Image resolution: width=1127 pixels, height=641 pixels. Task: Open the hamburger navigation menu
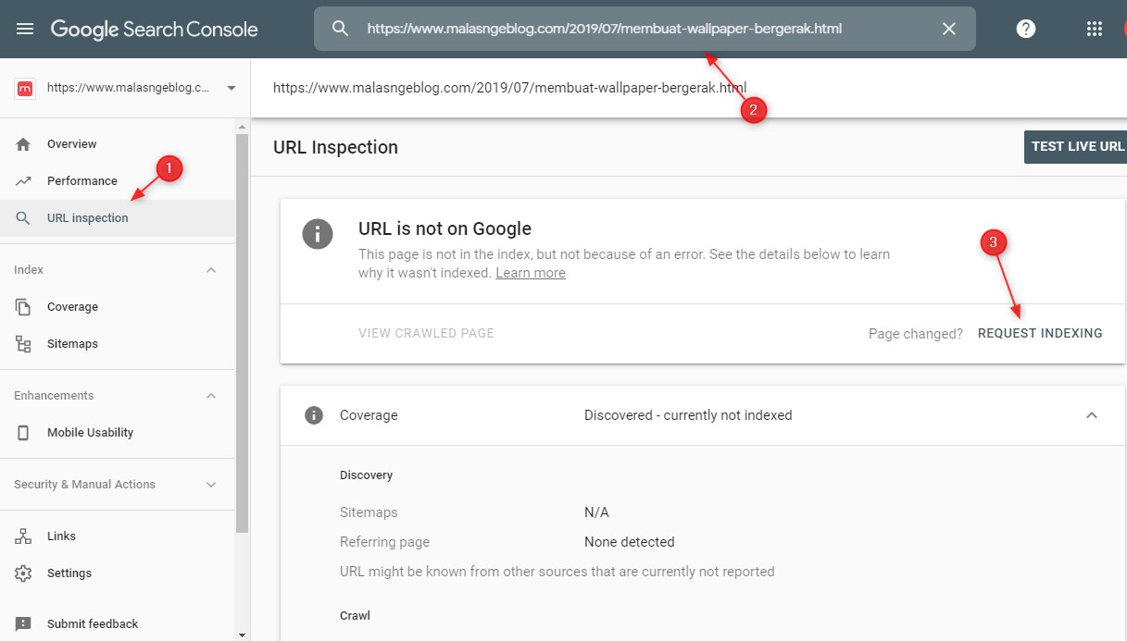pyautogui.click(x=25, y=29)
